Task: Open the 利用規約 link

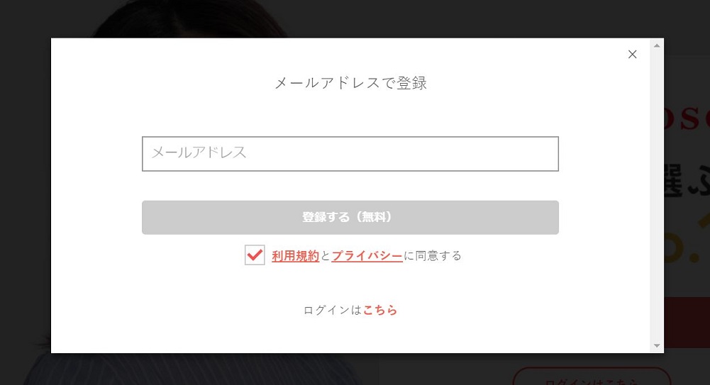Action: pos(295,256)
